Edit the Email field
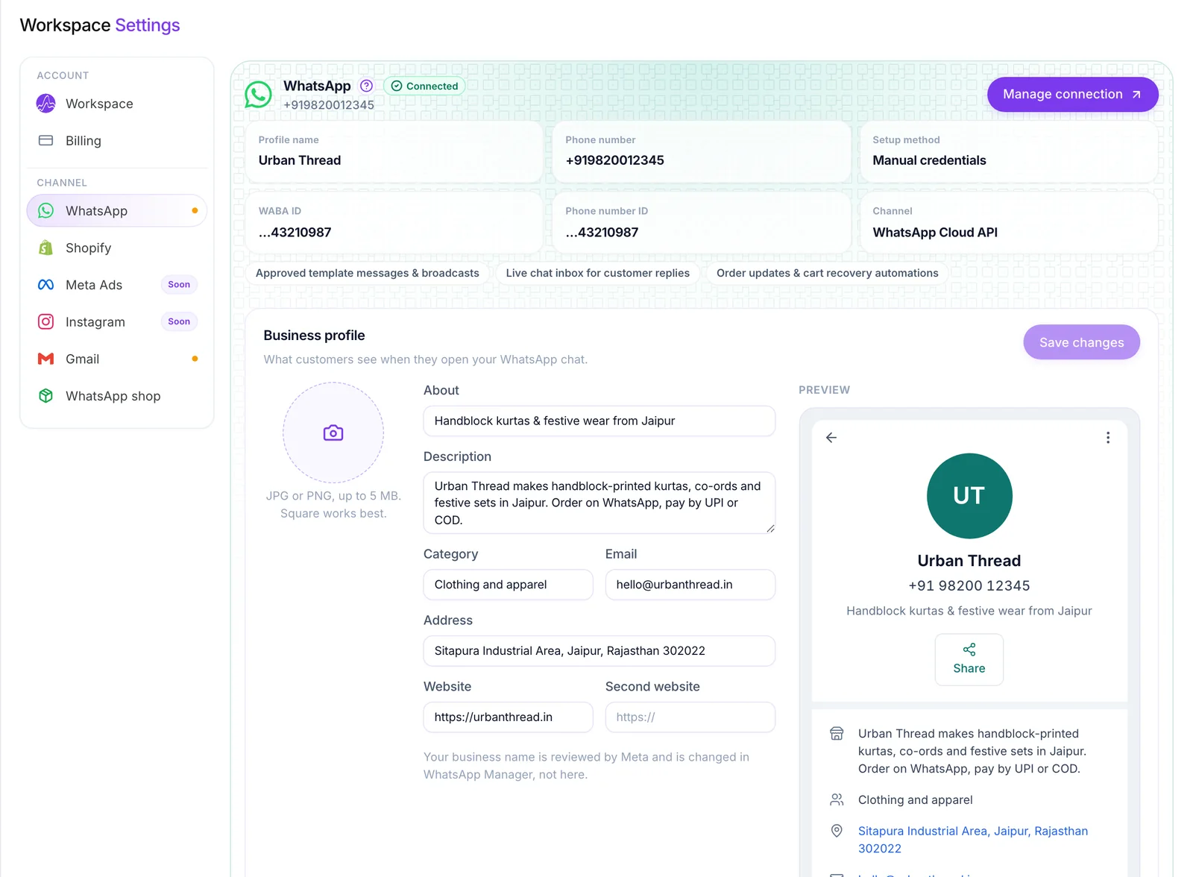This screenshot has width=1193, height=877. (690, 585)
